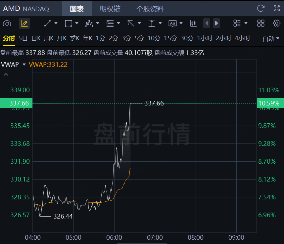The height and width of the screenshot is (244, 284).
Task: Open the list layout dropdown arrow
Action: click(246, 23)
